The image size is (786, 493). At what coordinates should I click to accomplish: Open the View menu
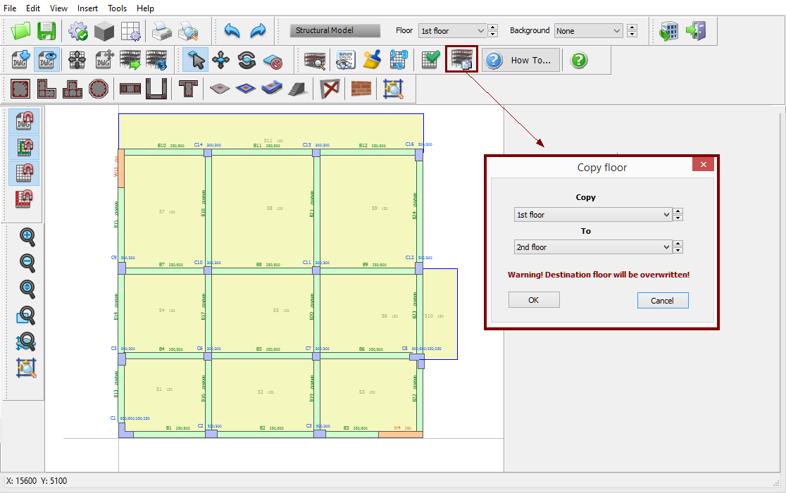coord(58,8)
